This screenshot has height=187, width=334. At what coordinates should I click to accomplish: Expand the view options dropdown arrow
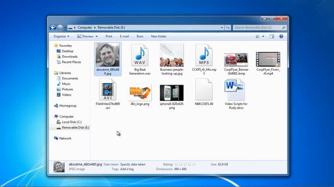click(263, 36)
